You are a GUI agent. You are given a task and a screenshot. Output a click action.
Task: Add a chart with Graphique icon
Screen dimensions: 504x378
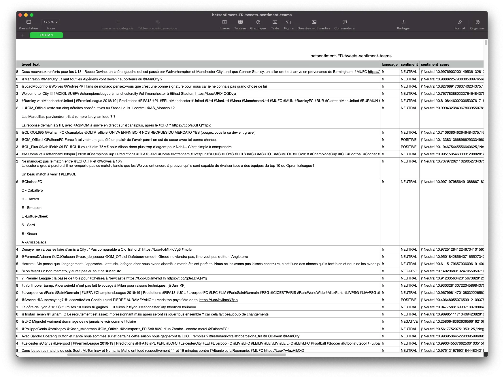click(258, 22)
